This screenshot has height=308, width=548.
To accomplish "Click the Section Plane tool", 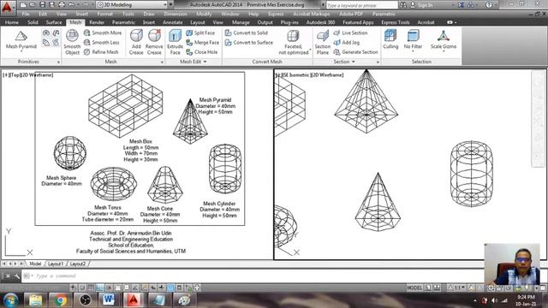I will [322, 42].
